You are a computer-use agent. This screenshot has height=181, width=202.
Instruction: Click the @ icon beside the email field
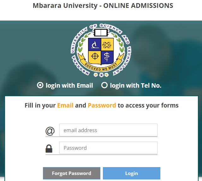[x=50, y=131]
